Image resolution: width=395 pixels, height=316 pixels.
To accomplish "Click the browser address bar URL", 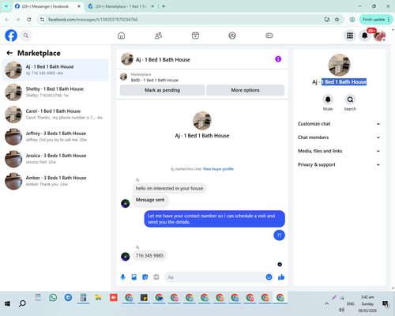I will click(x=93, y=20).
